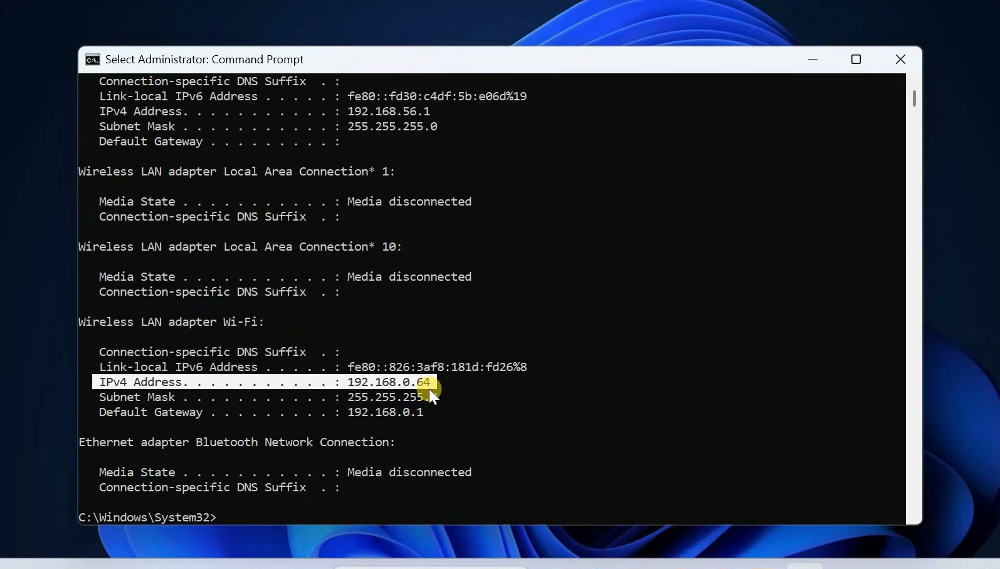This screenshot has height=569, width=1000.
Task: Click the Subnet Mask value 255.255.255.0
Action: click(x=392, y=127)
